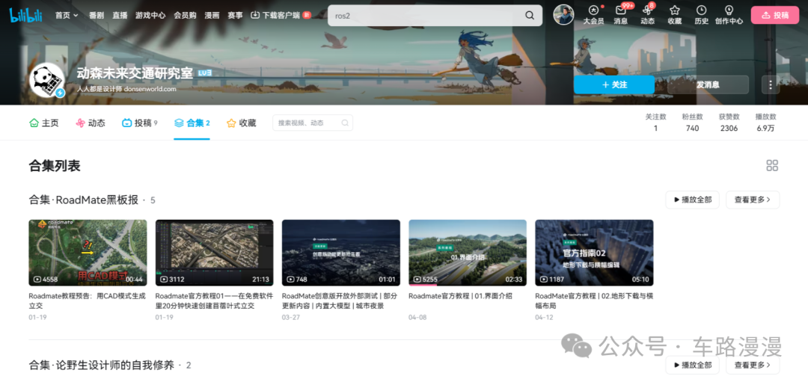
Task: Click the blue 关注 follow button
Action: tap(613, 84)
